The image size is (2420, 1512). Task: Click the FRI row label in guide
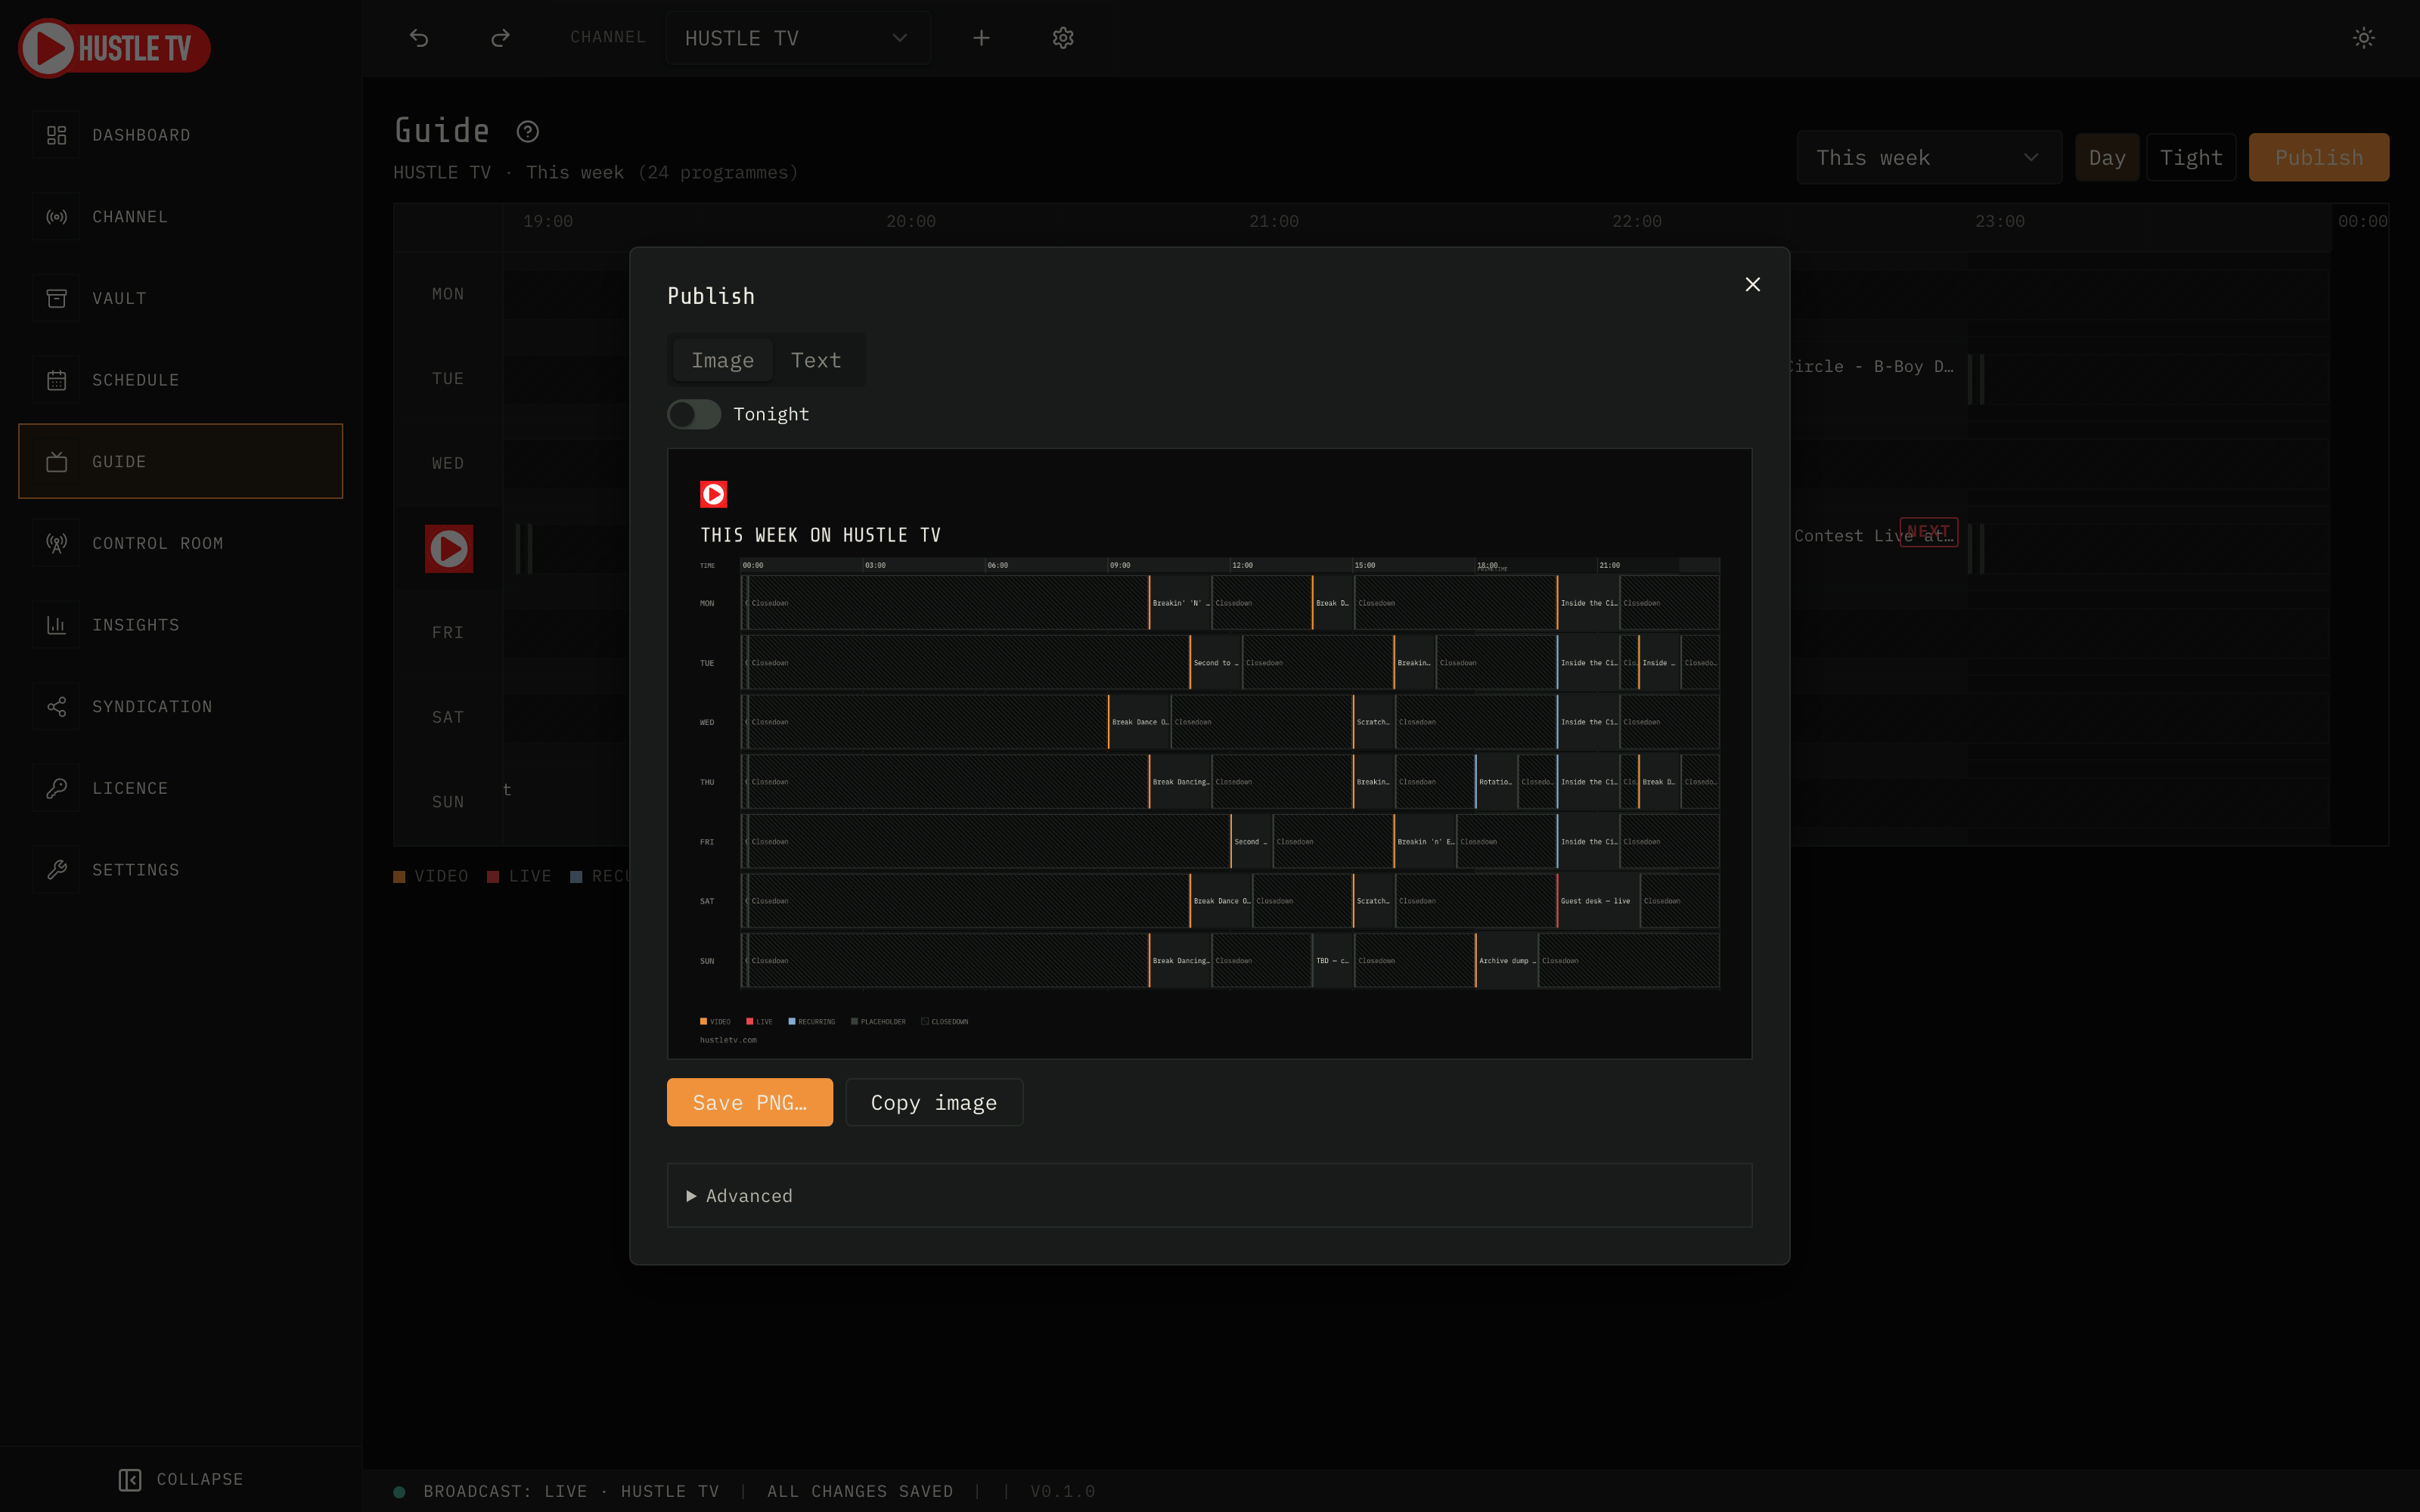(448, 633)
